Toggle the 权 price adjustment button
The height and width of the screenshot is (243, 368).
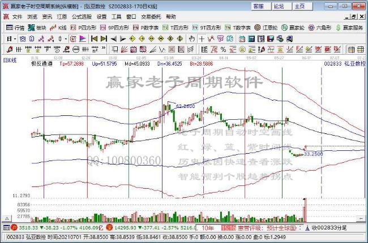(73, 38)
